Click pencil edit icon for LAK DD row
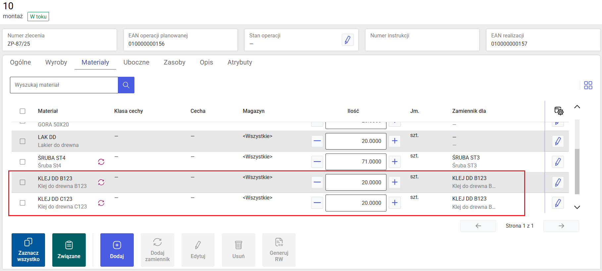Screen dimensions: 602x271 pos(558,141)
